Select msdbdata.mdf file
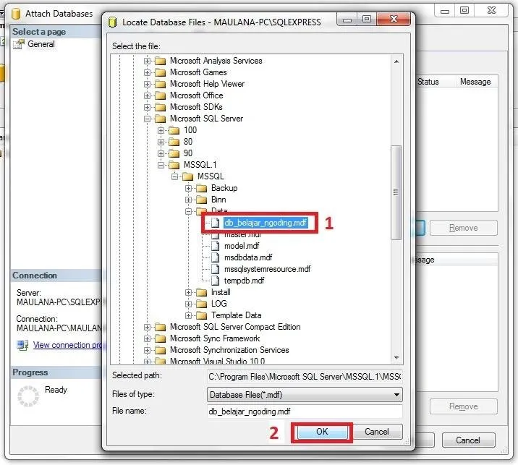 pyautogui.click(x=248, y=257)
